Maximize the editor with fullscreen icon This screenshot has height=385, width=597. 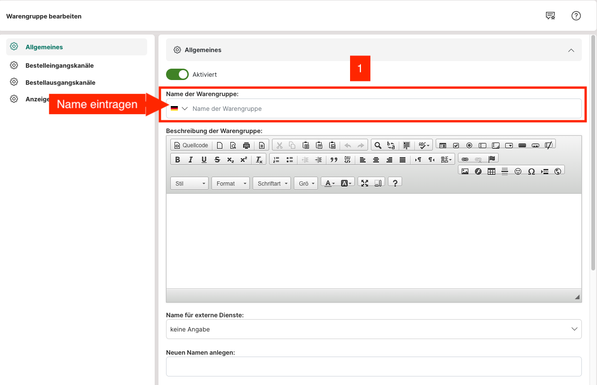click(365, 183)
